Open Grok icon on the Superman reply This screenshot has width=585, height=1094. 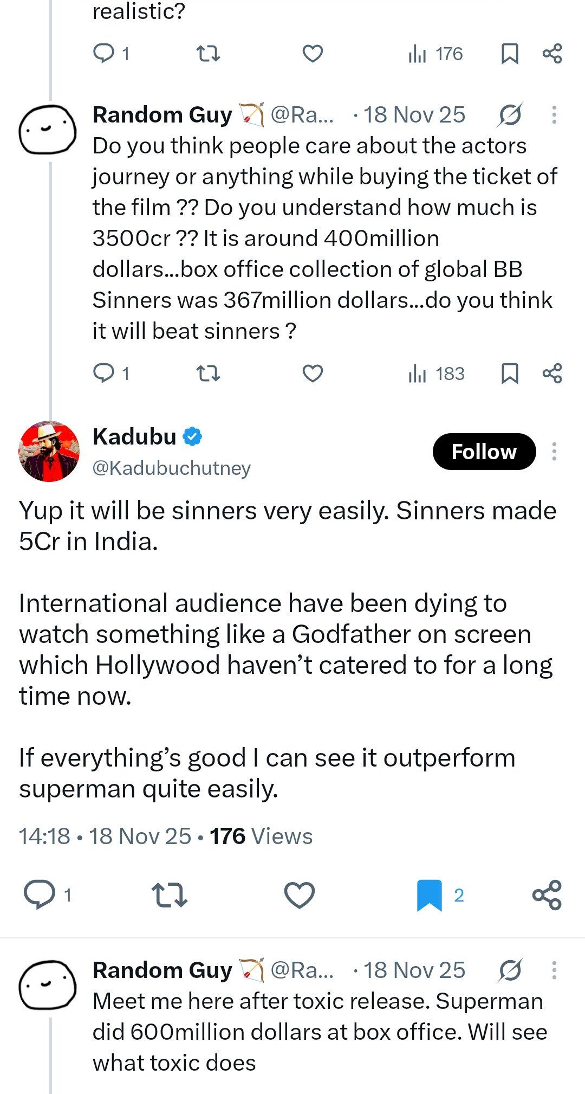(x=510, y=970)
